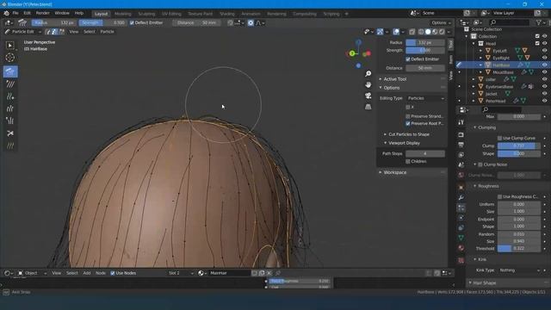This screenshot has width=551, height=310.
Task: Toggle Use Nodes checkbox
Action: (x=113, y=273)
